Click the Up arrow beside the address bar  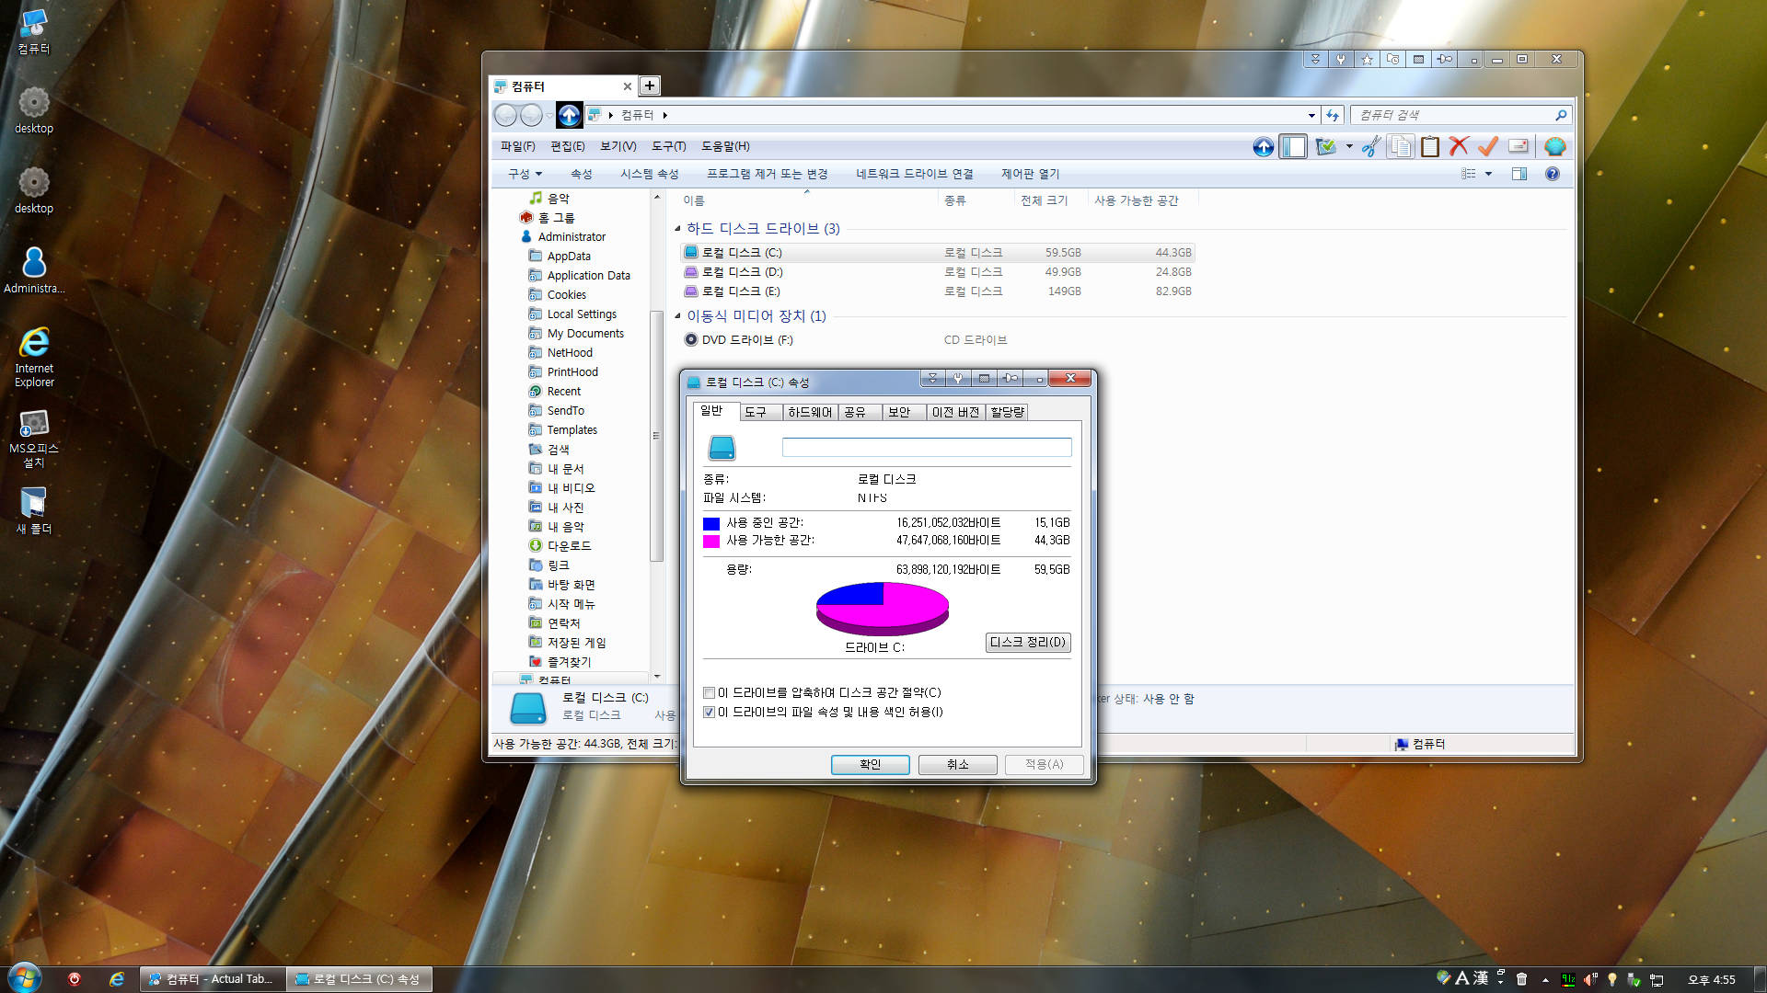(569, 115)
